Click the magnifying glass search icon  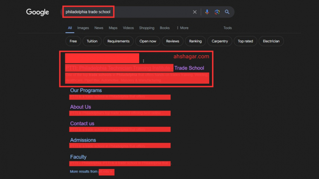(227, 12)
